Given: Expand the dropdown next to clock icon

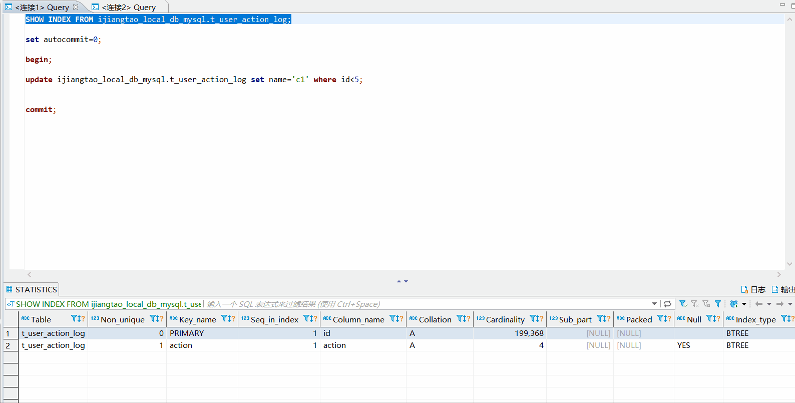Looking at the screenshot, I should pos(744,304).
